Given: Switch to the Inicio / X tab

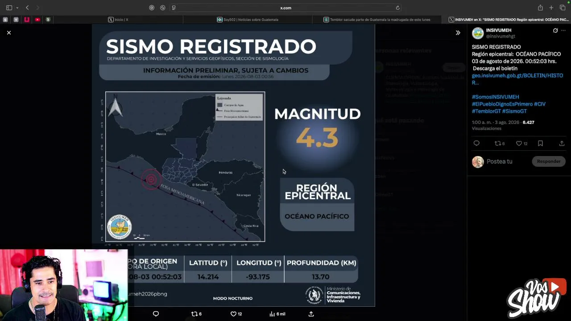Looking at the screenshot, I should 118,20.
